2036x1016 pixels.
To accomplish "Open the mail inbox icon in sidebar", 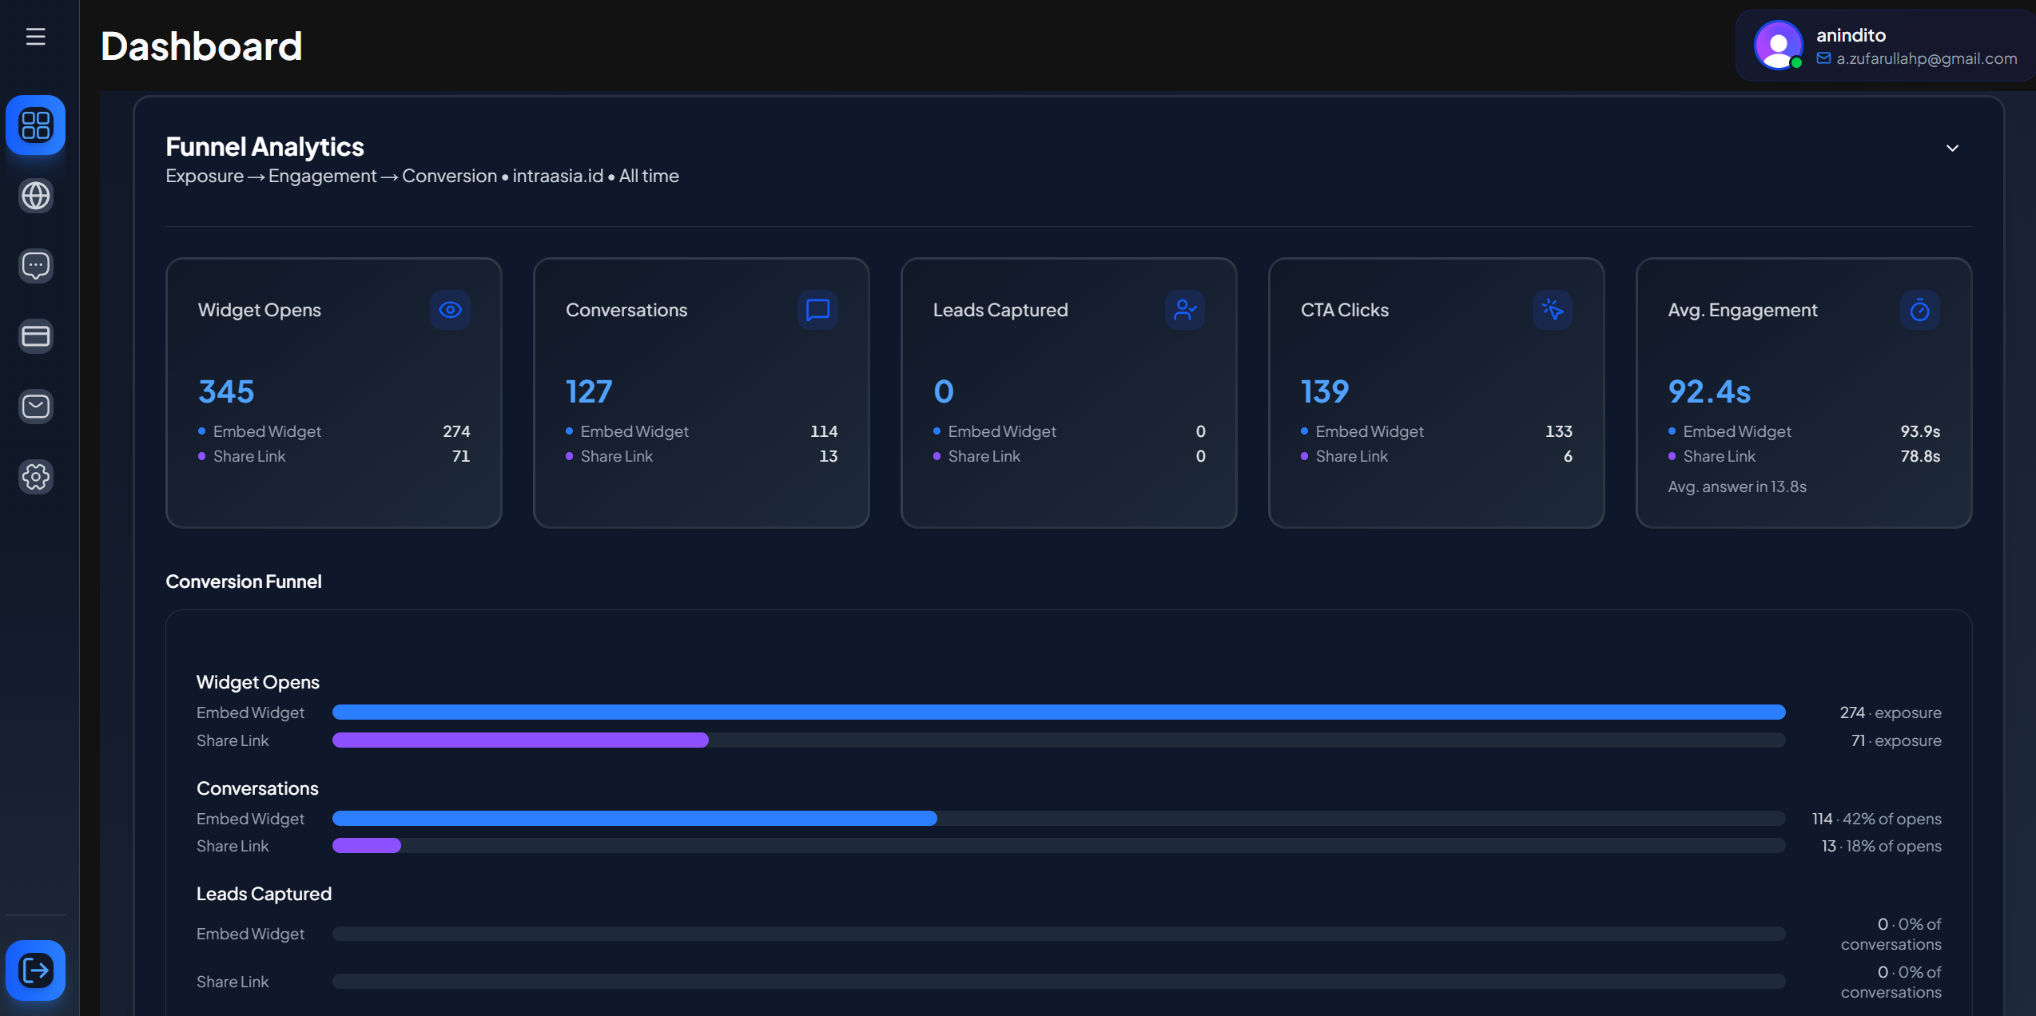I will coord(35,407).
